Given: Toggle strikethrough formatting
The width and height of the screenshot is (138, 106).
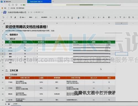Looking at the screenshot, I should pyautogui.click(x=68, y=17).
